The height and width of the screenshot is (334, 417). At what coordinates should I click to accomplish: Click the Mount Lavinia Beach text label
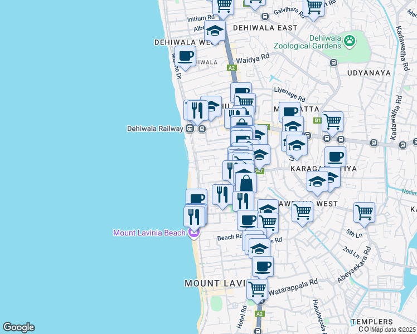click(149, 233)
